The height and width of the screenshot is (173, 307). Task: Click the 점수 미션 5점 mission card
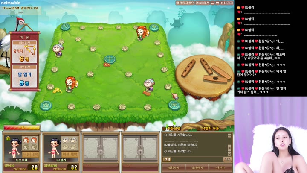pyautogui.click(x=24, y=76)
